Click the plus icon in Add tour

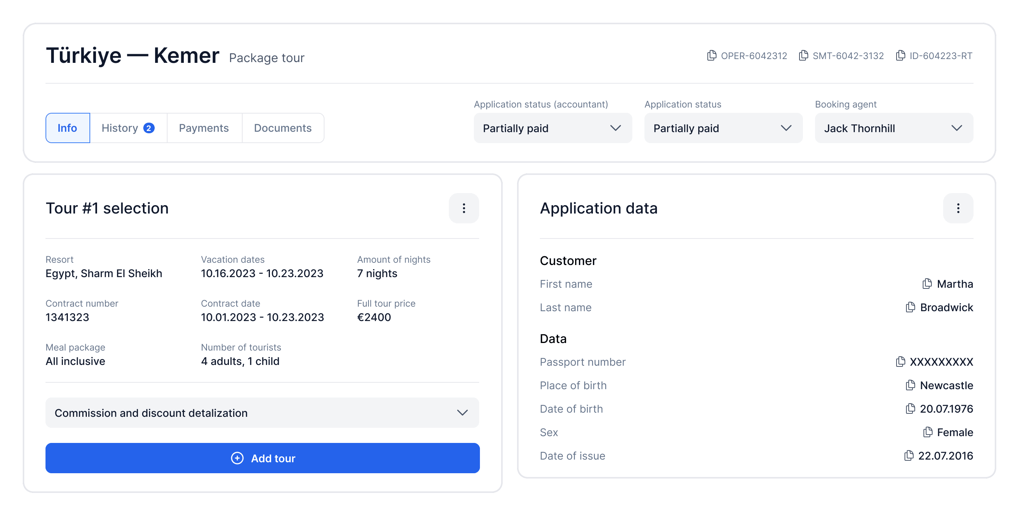click(237, 458)
